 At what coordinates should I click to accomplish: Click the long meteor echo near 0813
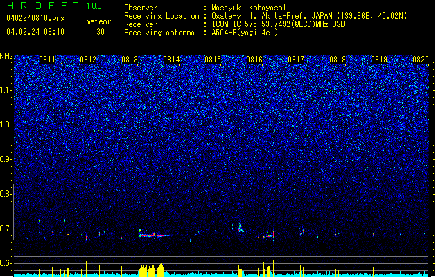[x=153, y=235]
